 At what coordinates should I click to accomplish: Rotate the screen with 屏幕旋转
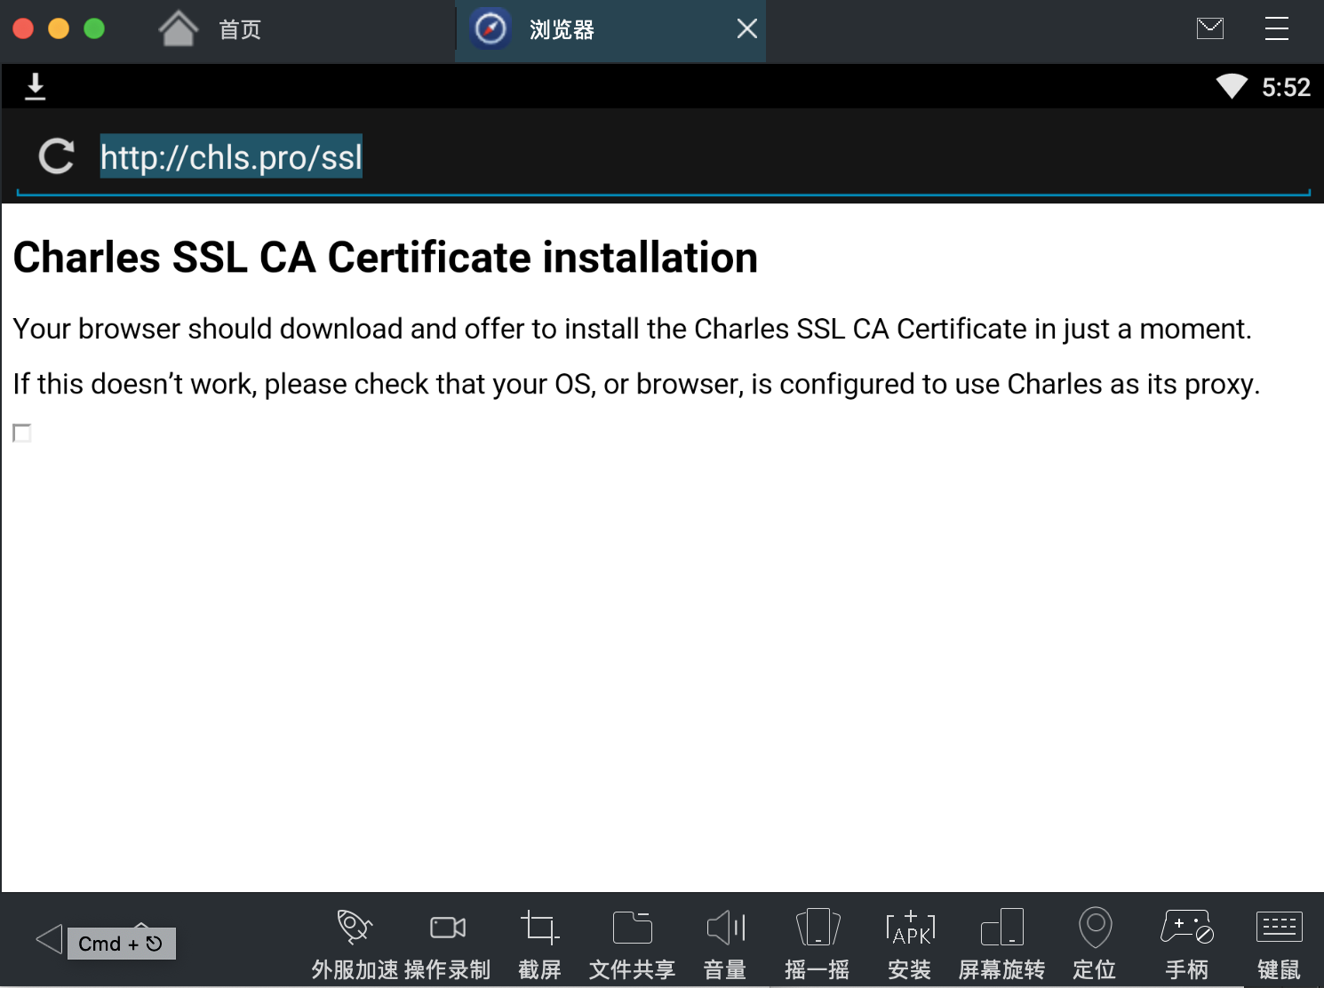pyautogui.click(x=1002, y=945)
